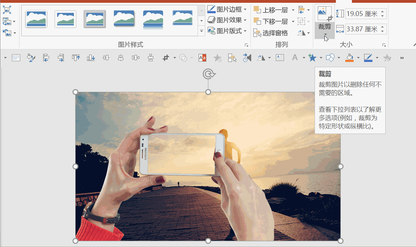The height and width of the screenshot is (247, 416).
Task: Click the Align Top toolbar icon
Action: [76, 58]
